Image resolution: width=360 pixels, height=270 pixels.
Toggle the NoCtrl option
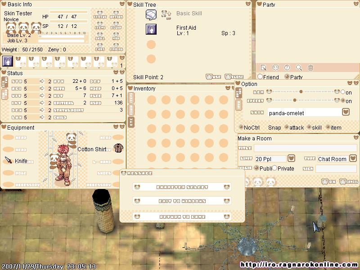(241, 127)
